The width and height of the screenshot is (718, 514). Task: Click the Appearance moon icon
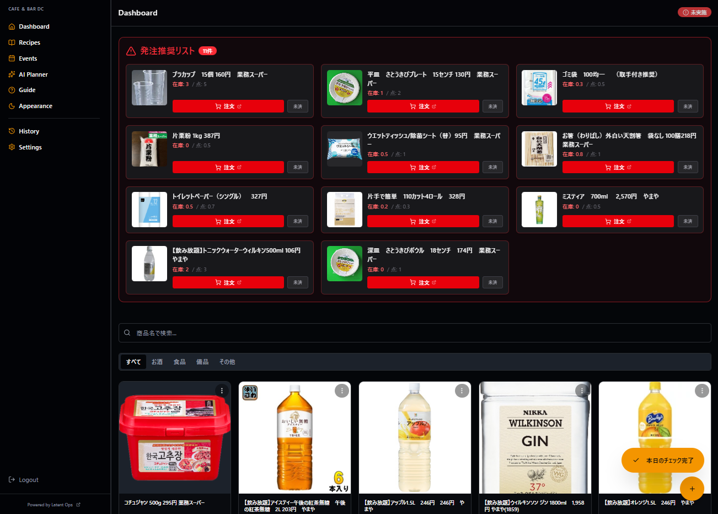pos(12,106)
